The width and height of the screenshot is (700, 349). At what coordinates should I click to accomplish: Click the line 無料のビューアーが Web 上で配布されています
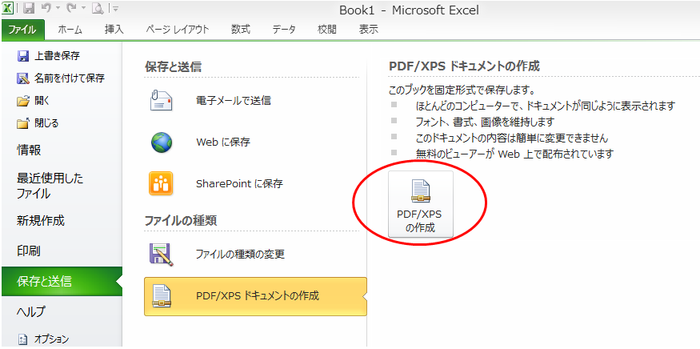coord(514,154)
